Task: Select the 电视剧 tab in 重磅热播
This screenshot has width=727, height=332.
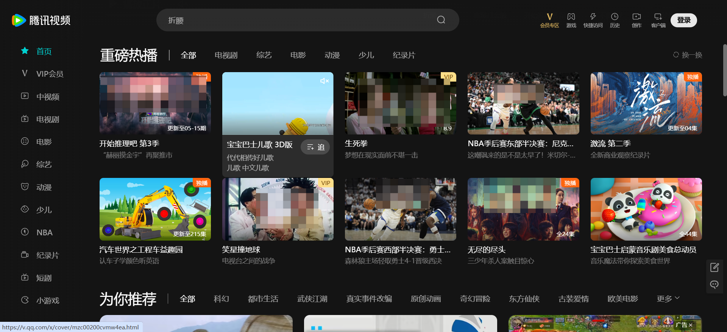Action: click(x=226, y=56)
